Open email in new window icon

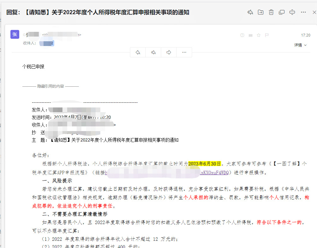point(282,12)
